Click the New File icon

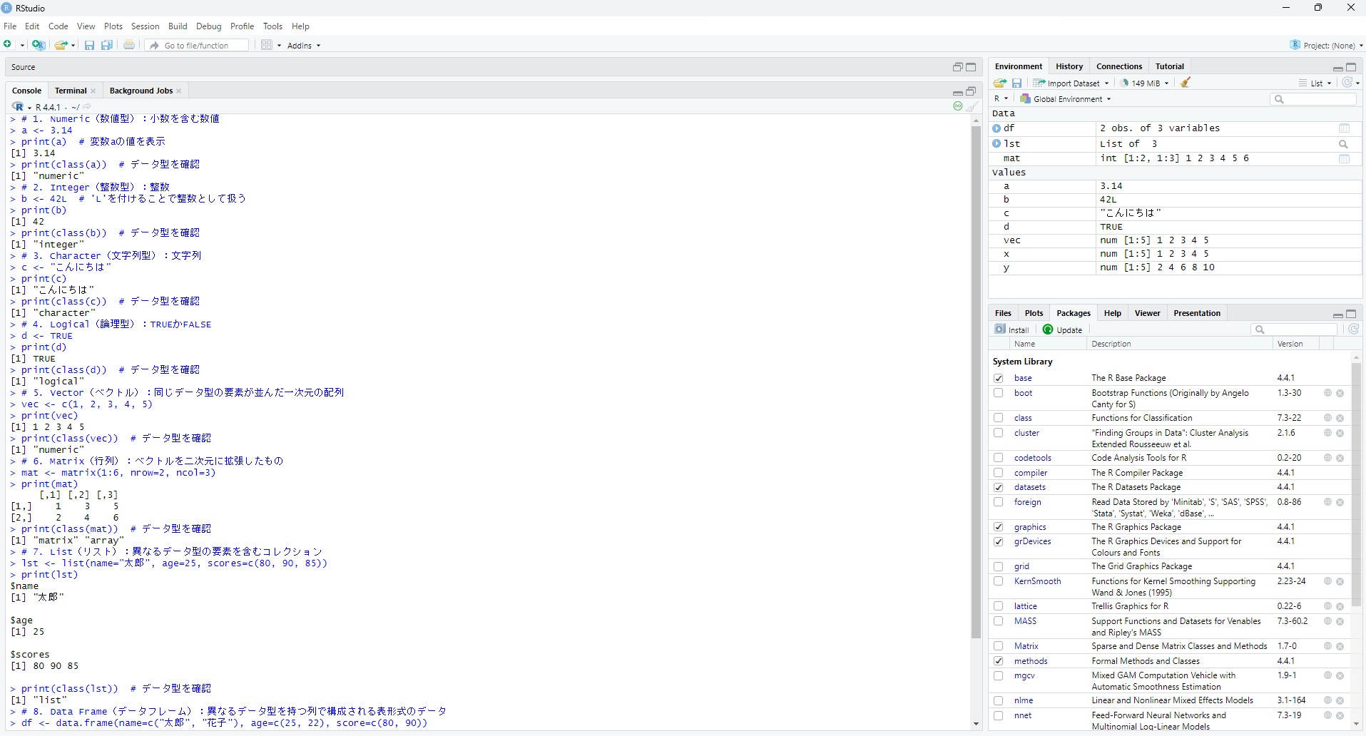tap(9, 45)
